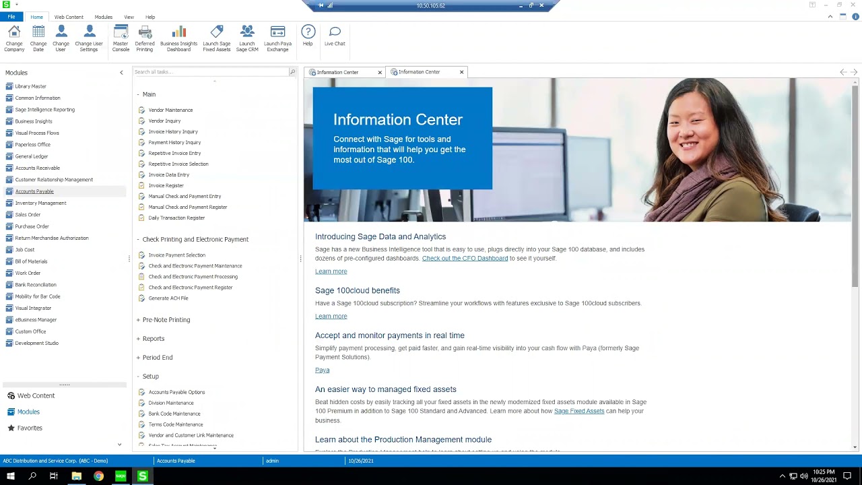This screenshot has width=862, height=485.
Task: Start a Live Chat
Action: point(335,36)
